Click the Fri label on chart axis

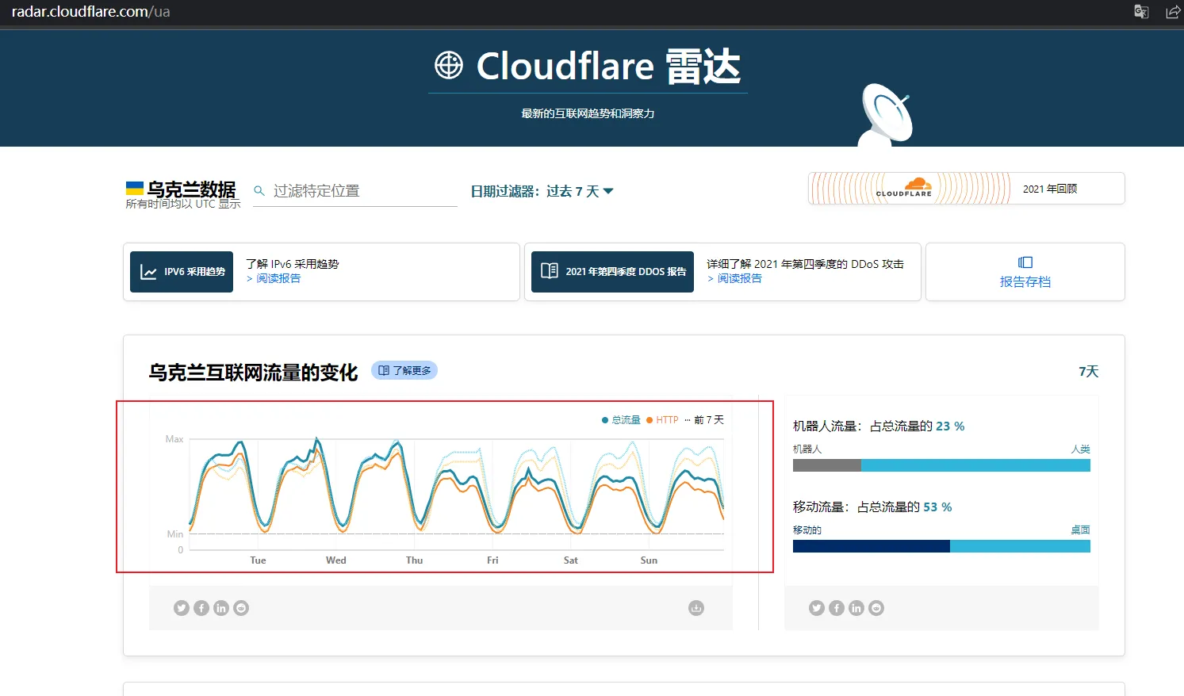point(492,560)
